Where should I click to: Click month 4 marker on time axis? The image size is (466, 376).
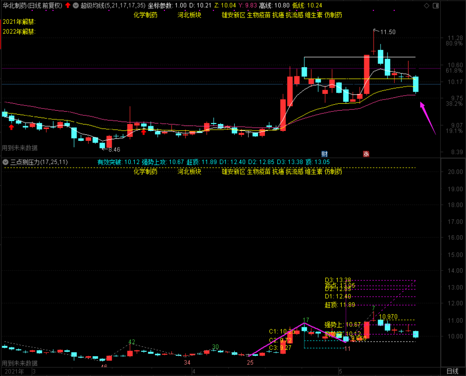[x=193, y=372]
